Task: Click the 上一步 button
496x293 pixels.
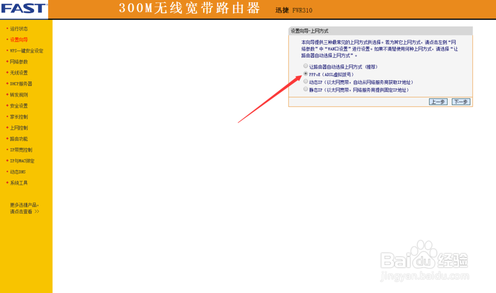Action: click(438, 101)
